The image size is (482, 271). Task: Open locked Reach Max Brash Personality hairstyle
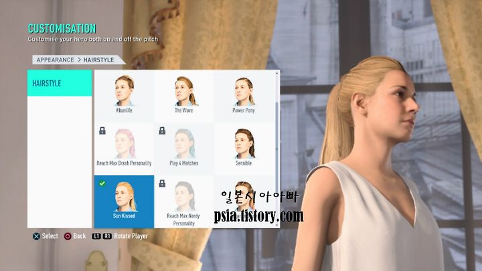(125, 149)
